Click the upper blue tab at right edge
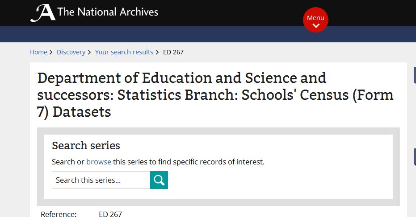The height and width of the screenshot is (217, 416). pos(415,75)
